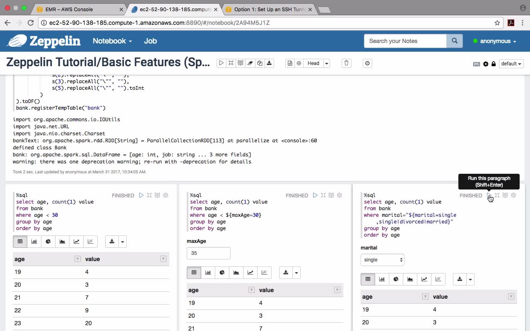Image resolution: width=530 pixels, height=331 pixels.
Task: Toggle the note permissions lock icon
Action: point(494,64)
